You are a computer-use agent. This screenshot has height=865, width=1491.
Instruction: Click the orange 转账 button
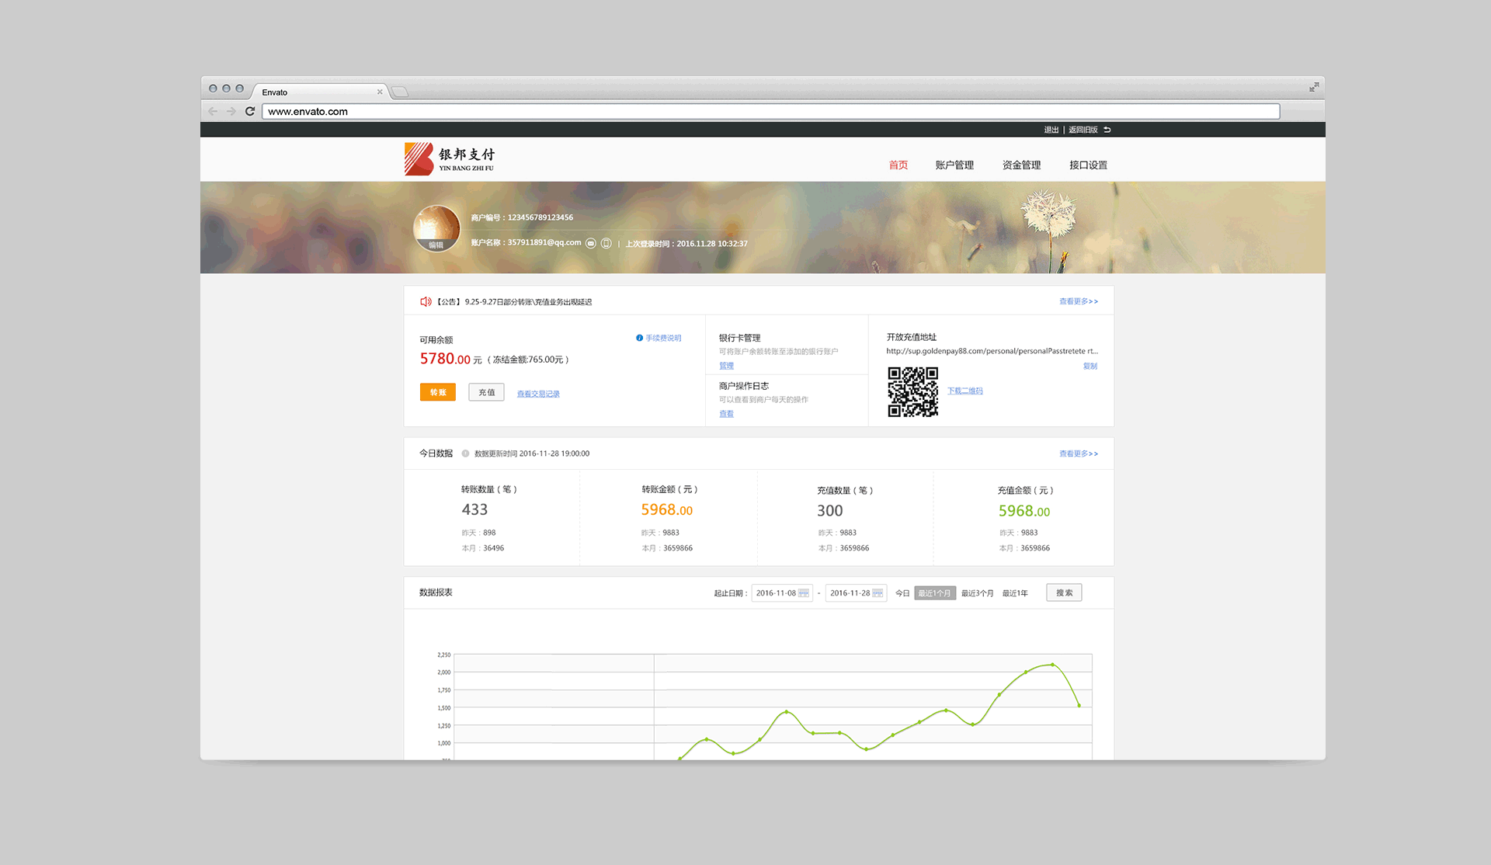pos(438,392)
